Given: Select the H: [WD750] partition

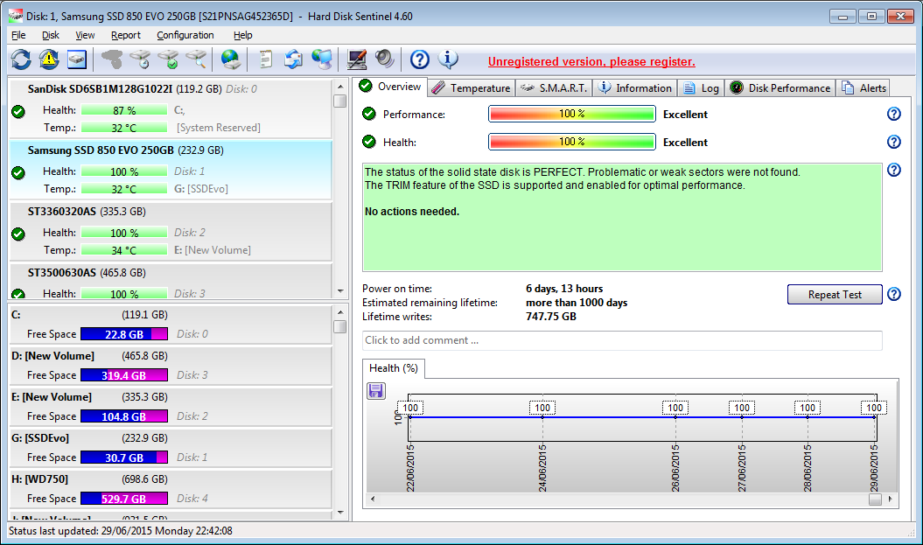Looking at the screenshot, I should tap(171, 489).
